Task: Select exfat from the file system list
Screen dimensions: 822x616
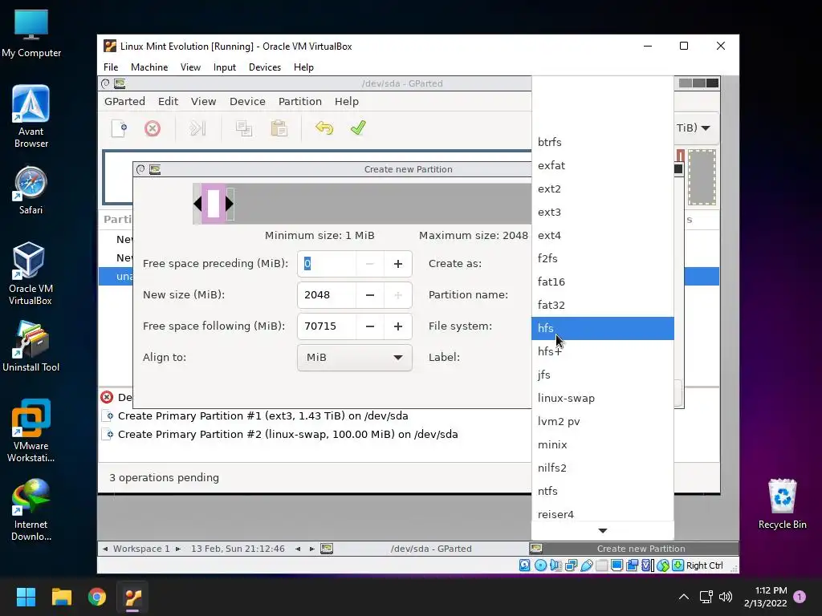Action: point(602,165)
